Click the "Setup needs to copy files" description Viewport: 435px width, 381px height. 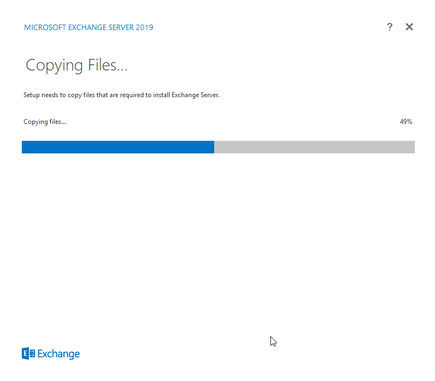[x=122, y=95]
